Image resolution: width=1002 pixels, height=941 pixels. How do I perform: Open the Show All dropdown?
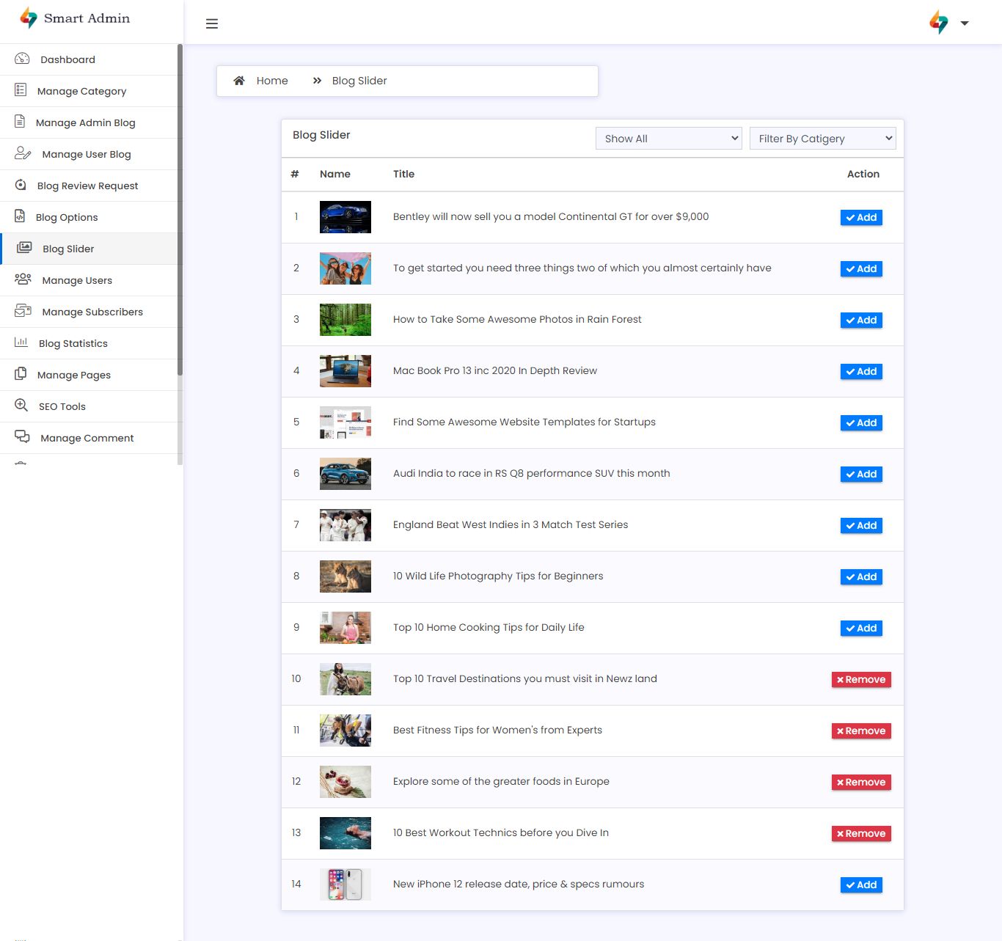(x=668, y=139)
